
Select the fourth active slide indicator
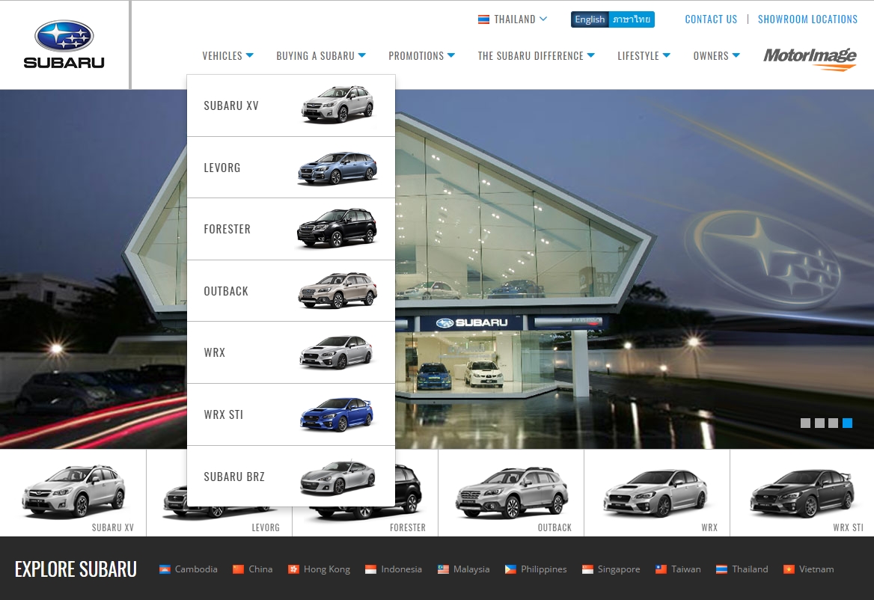(847, 423)
